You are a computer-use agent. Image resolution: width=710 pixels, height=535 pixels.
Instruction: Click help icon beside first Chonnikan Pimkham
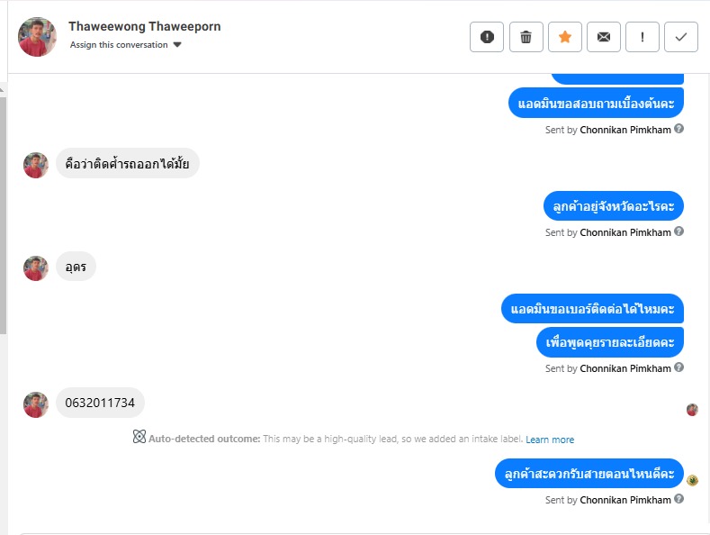coord(679,129)
